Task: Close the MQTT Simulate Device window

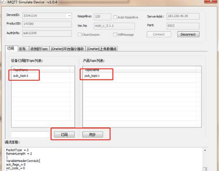Action: (x=211, y=1)
